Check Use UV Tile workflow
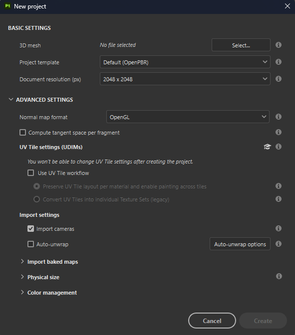The image size is (295, 335). tap(30, 173)
